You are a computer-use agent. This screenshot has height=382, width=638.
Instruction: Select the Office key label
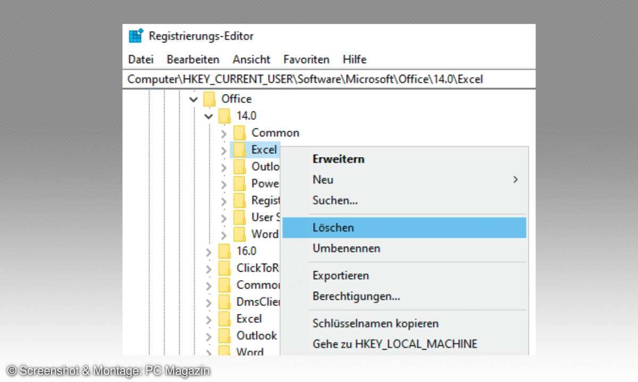pos(237,99)
